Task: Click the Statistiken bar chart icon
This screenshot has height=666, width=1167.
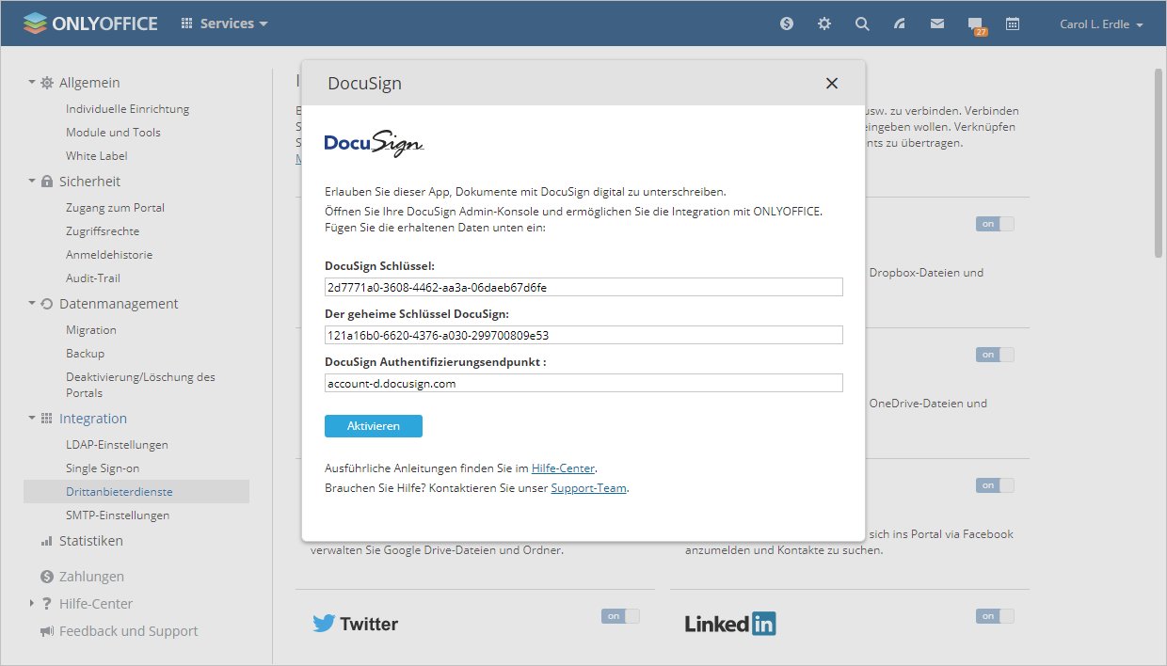Action: pyautogui.click(x=47, y=541)
